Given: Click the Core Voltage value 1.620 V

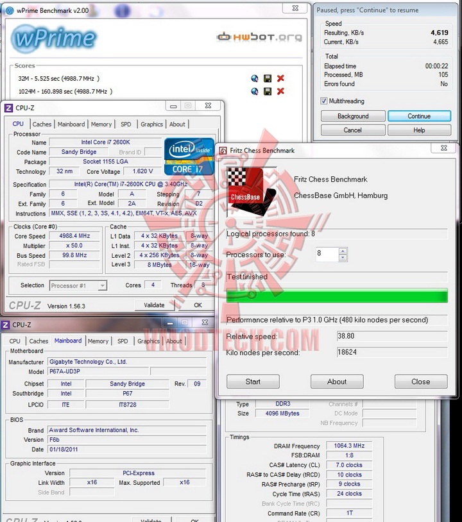Looking at the screenshot, I should coord(142,171).
